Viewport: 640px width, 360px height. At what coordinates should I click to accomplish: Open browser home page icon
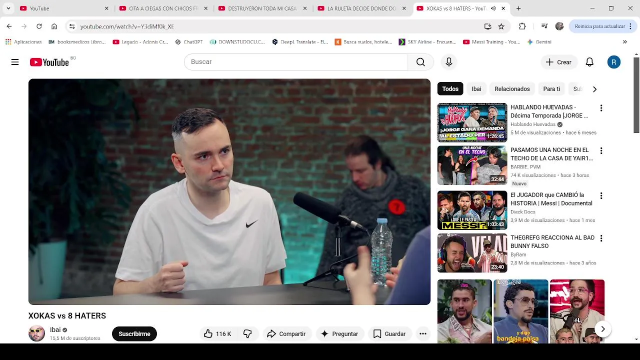click(x=54, y=26)
